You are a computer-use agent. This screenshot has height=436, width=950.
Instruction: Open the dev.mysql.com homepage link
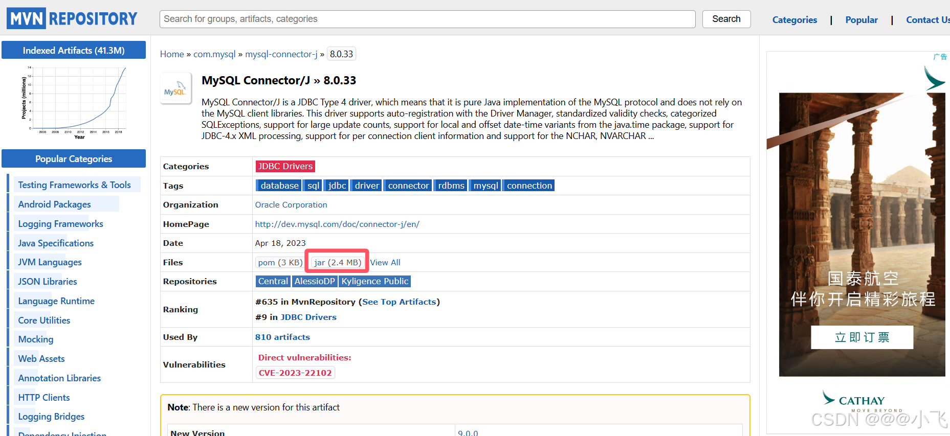[337, 224]
